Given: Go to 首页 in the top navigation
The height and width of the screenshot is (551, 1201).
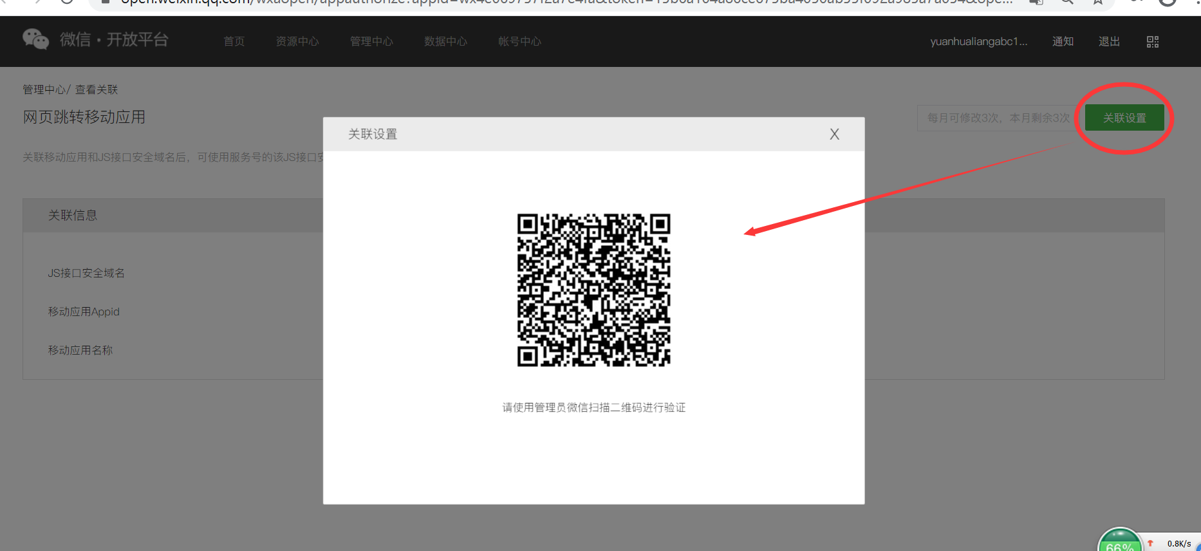Looking at the screenshot, I should [x=234, y=42].
